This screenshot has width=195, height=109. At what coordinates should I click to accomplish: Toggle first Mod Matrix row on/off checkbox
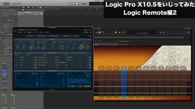tap(16, 57)
